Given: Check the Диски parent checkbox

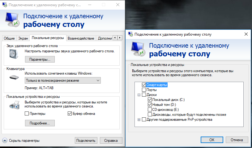Looking at the screenshot, I should (x=144, y=95).
